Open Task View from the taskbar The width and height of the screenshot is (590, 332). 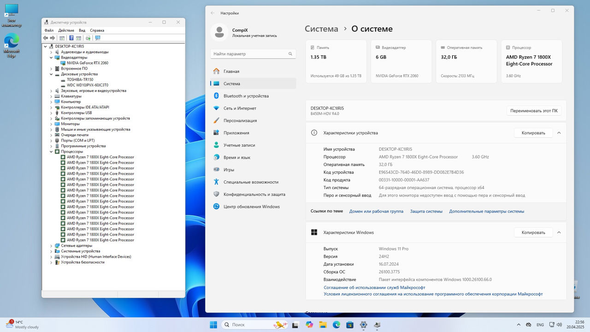(x=295, y=325)
